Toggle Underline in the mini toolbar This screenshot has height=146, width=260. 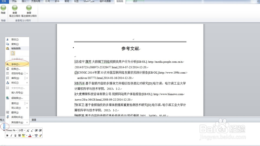coord(15,135)
